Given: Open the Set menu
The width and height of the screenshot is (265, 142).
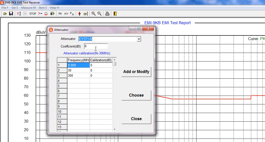Looking at the screenshot, I should tap(15, 8).
